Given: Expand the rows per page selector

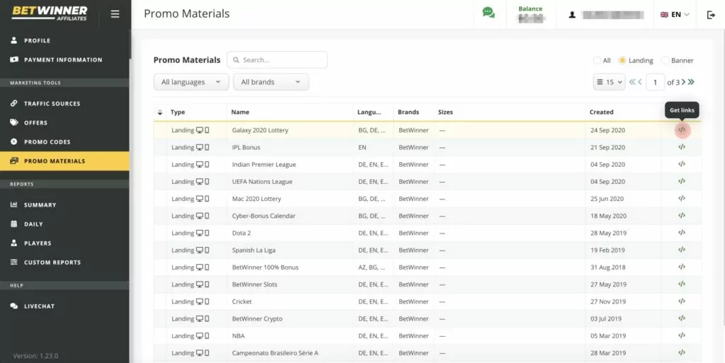Looking at the screenshot, I should [x=609, y=82].
